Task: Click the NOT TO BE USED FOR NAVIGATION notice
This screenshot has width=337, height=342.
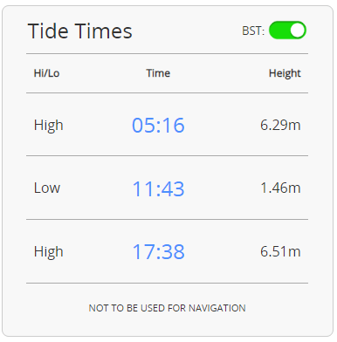Action: 167,308
